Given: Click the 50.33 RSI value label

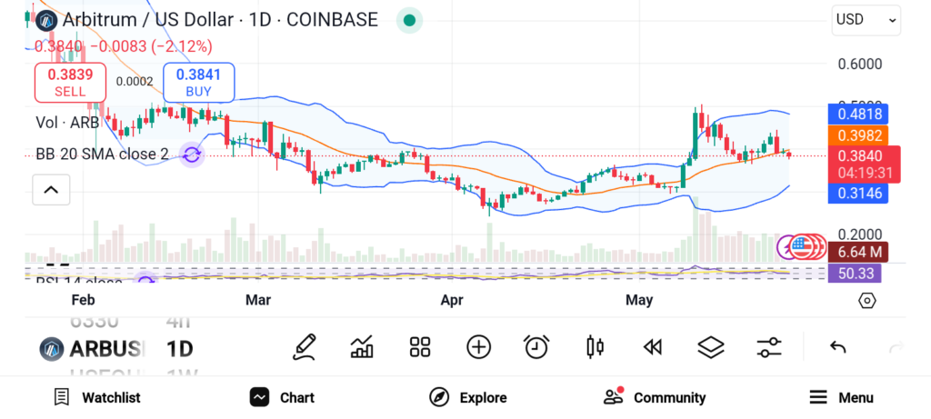Looking at the screenshot, I should click(855, 273).
